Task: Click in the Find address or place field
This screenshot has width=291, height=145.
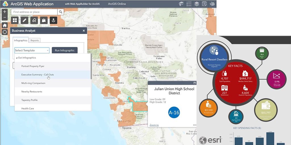Action: (x=34, y=12)
